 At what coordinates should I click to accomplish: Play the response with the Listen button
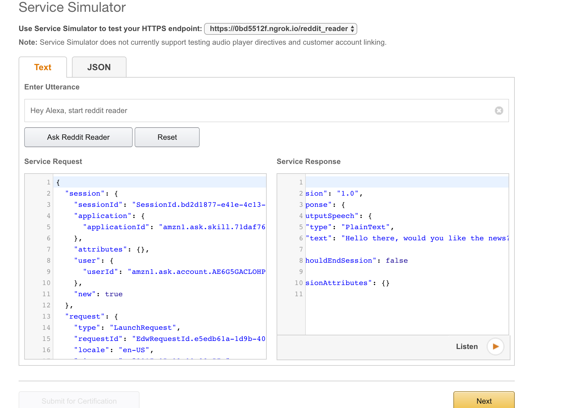[x=495, y=347]
